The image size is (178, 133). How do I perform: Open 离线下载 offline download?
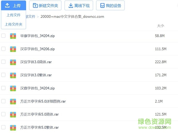pyautogui.click(x=79, y=5)
